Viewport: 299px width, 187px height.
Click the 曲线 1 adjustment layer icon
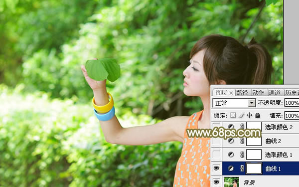(231, 169)
